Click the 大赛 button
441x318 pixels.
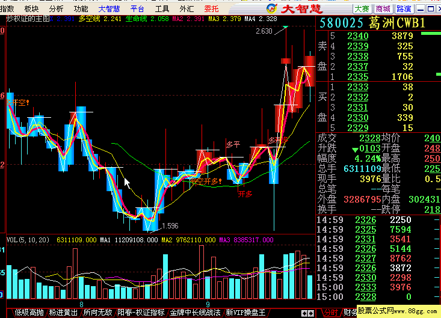[362, 9]
